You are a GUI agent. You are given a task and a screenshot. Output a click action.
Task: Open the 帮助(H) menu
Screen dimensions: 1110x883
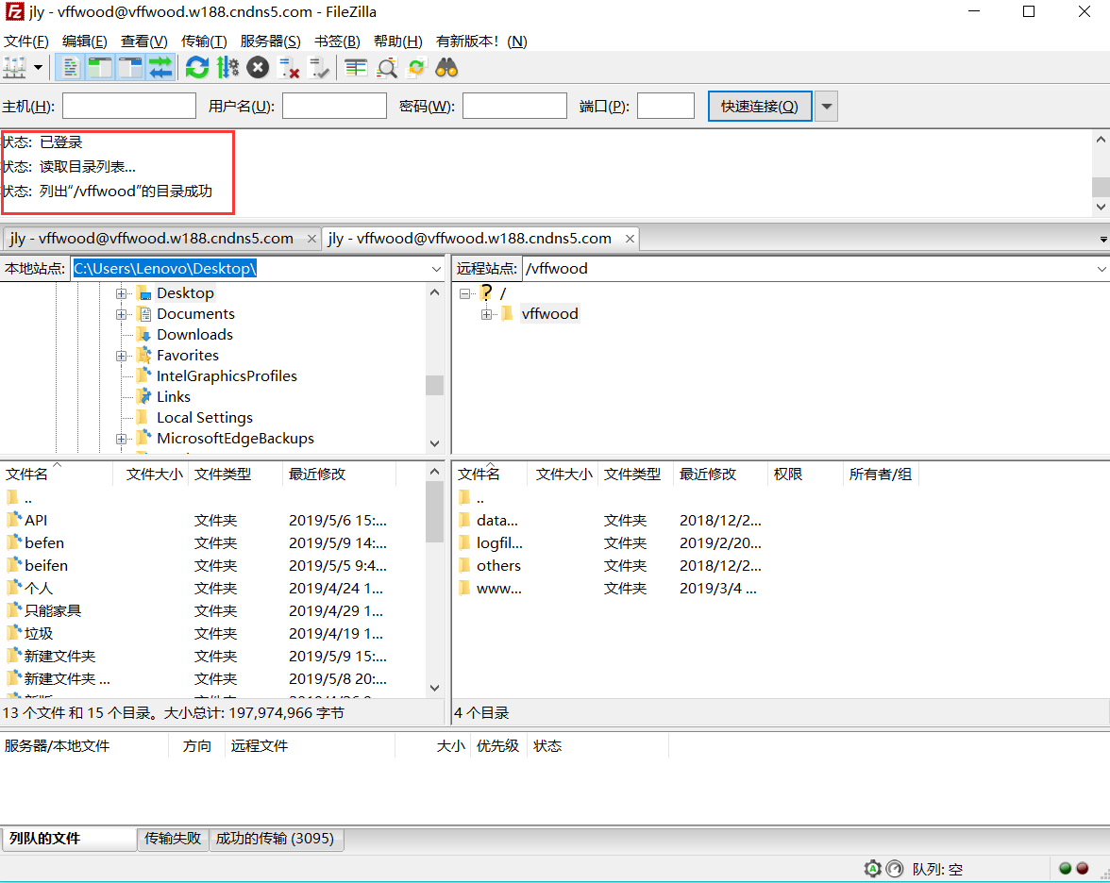coord(398,42)
